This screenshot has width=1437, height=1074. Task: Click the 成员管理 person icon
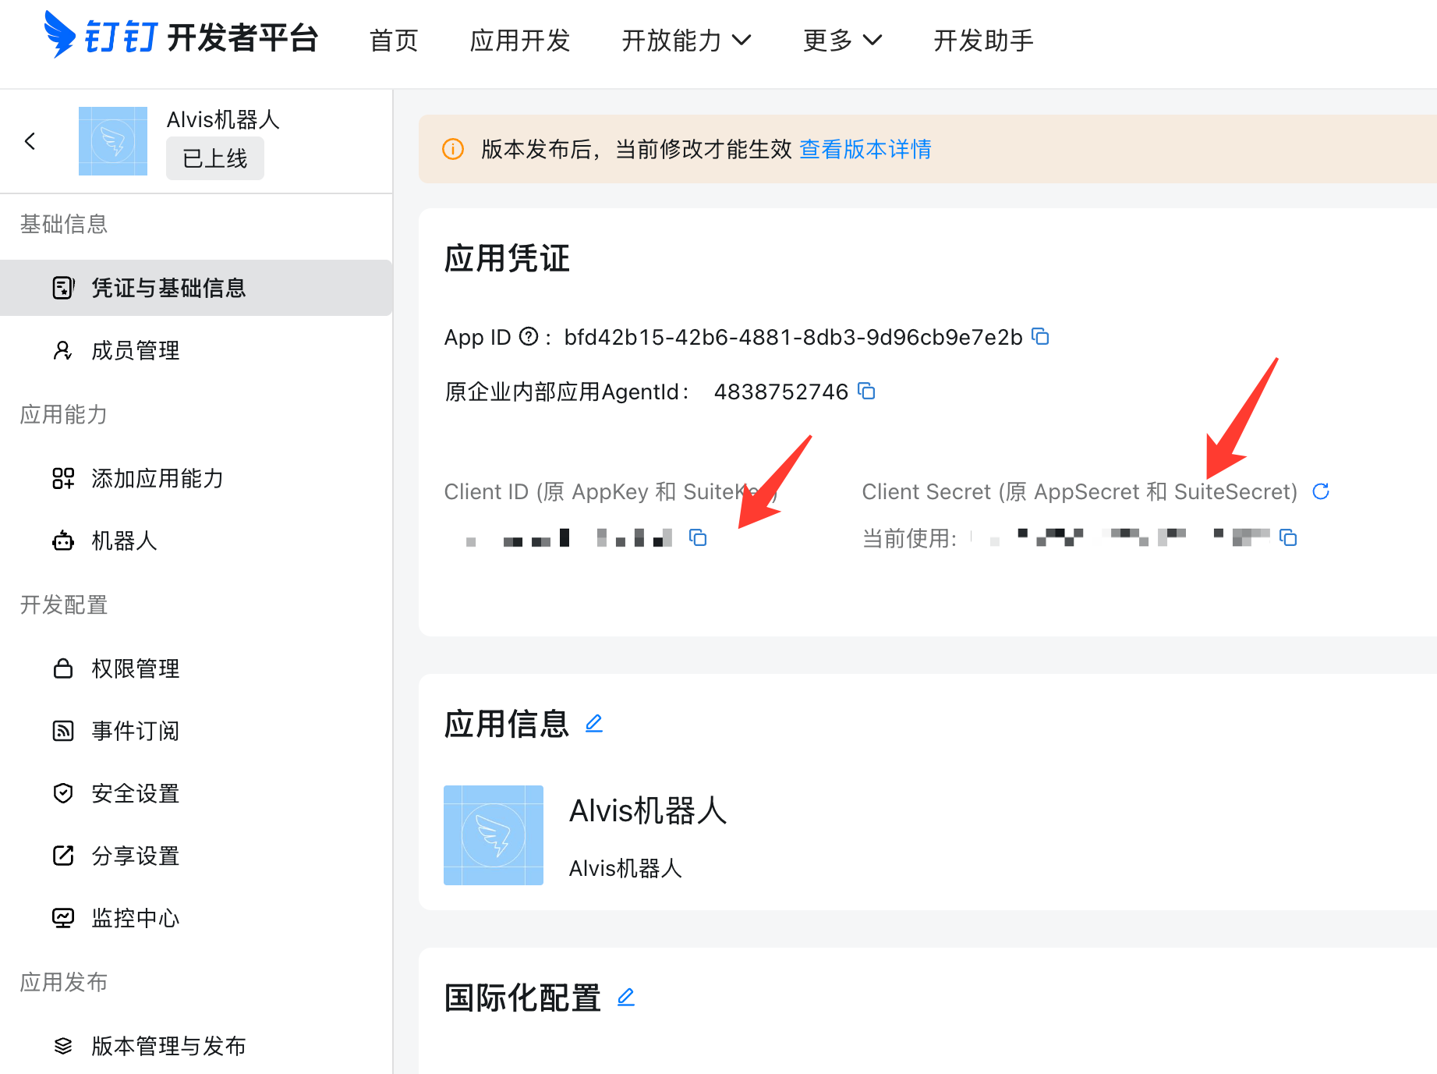point(63,350)
